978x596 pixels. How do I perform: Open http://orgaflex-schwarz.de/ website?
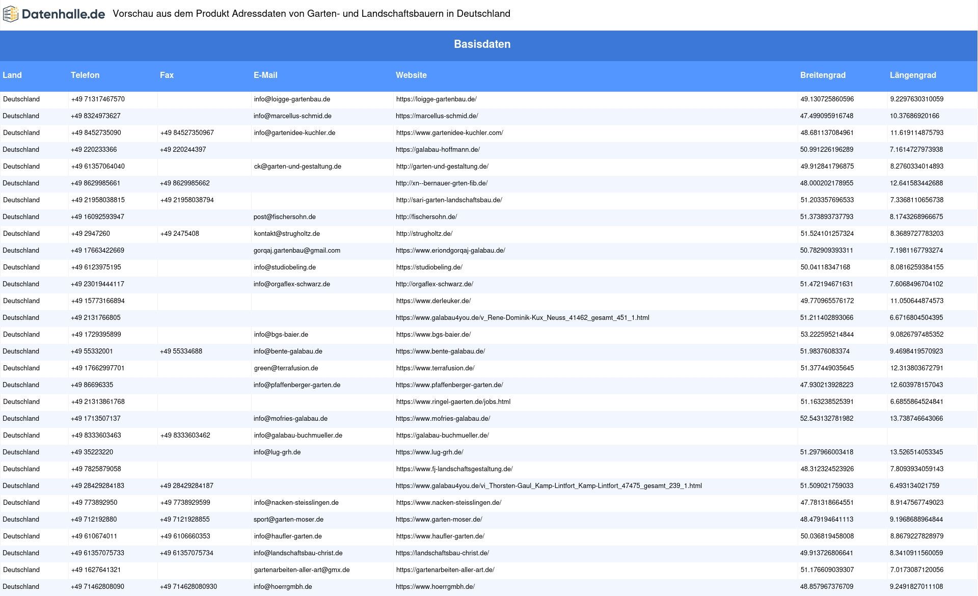point(434,284)
